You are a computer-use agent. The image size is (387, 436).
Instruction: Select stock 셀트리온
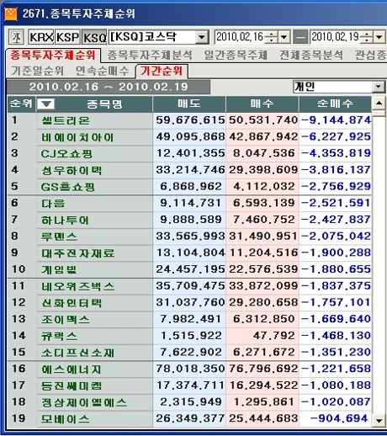point(66,120)
